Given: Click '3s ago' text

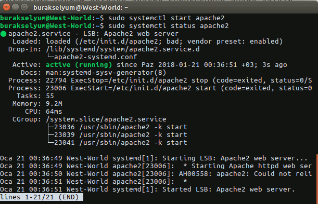Looking at the screenshot, I should pos(275,65).
